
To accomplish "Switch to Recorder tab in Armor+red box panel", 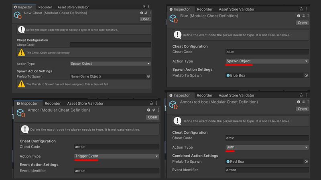I will [x=205, y=95].
